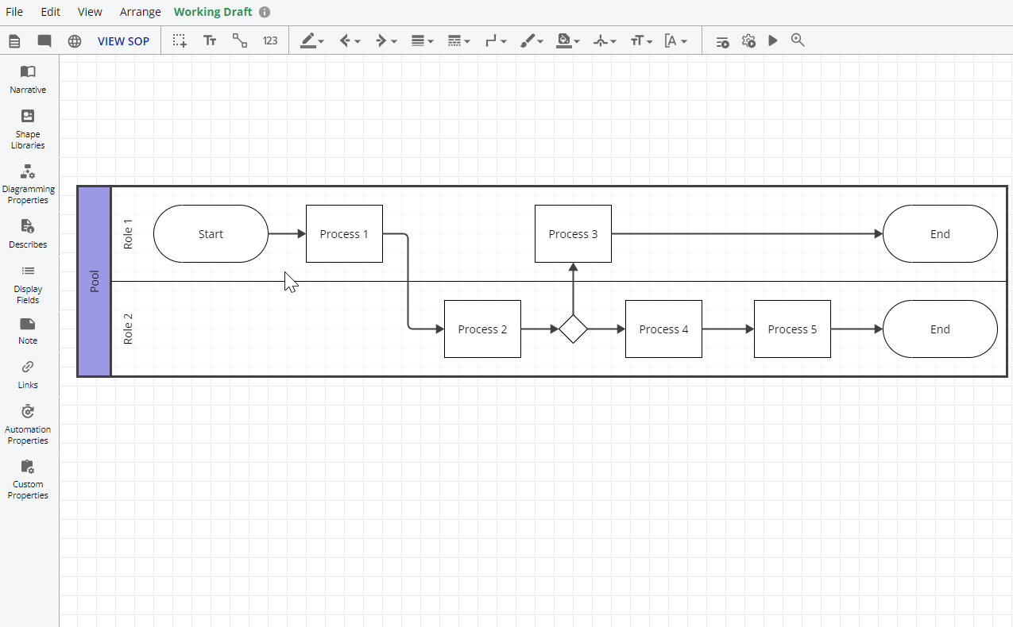Open the fill color bucket dropdown
The height and width of the screenshot is (627, 1013).
click(568, 40)
